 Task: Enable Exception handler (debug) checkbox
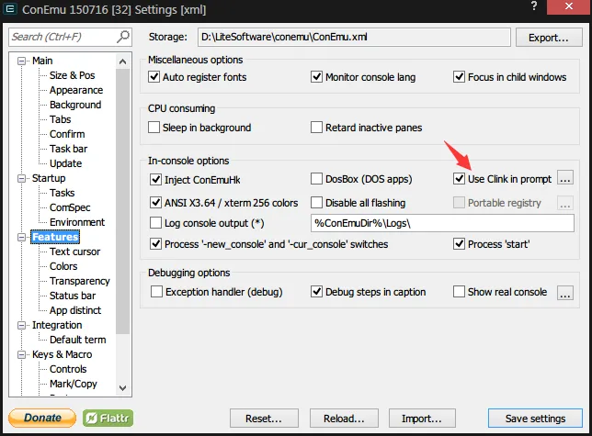coord(156,292)
